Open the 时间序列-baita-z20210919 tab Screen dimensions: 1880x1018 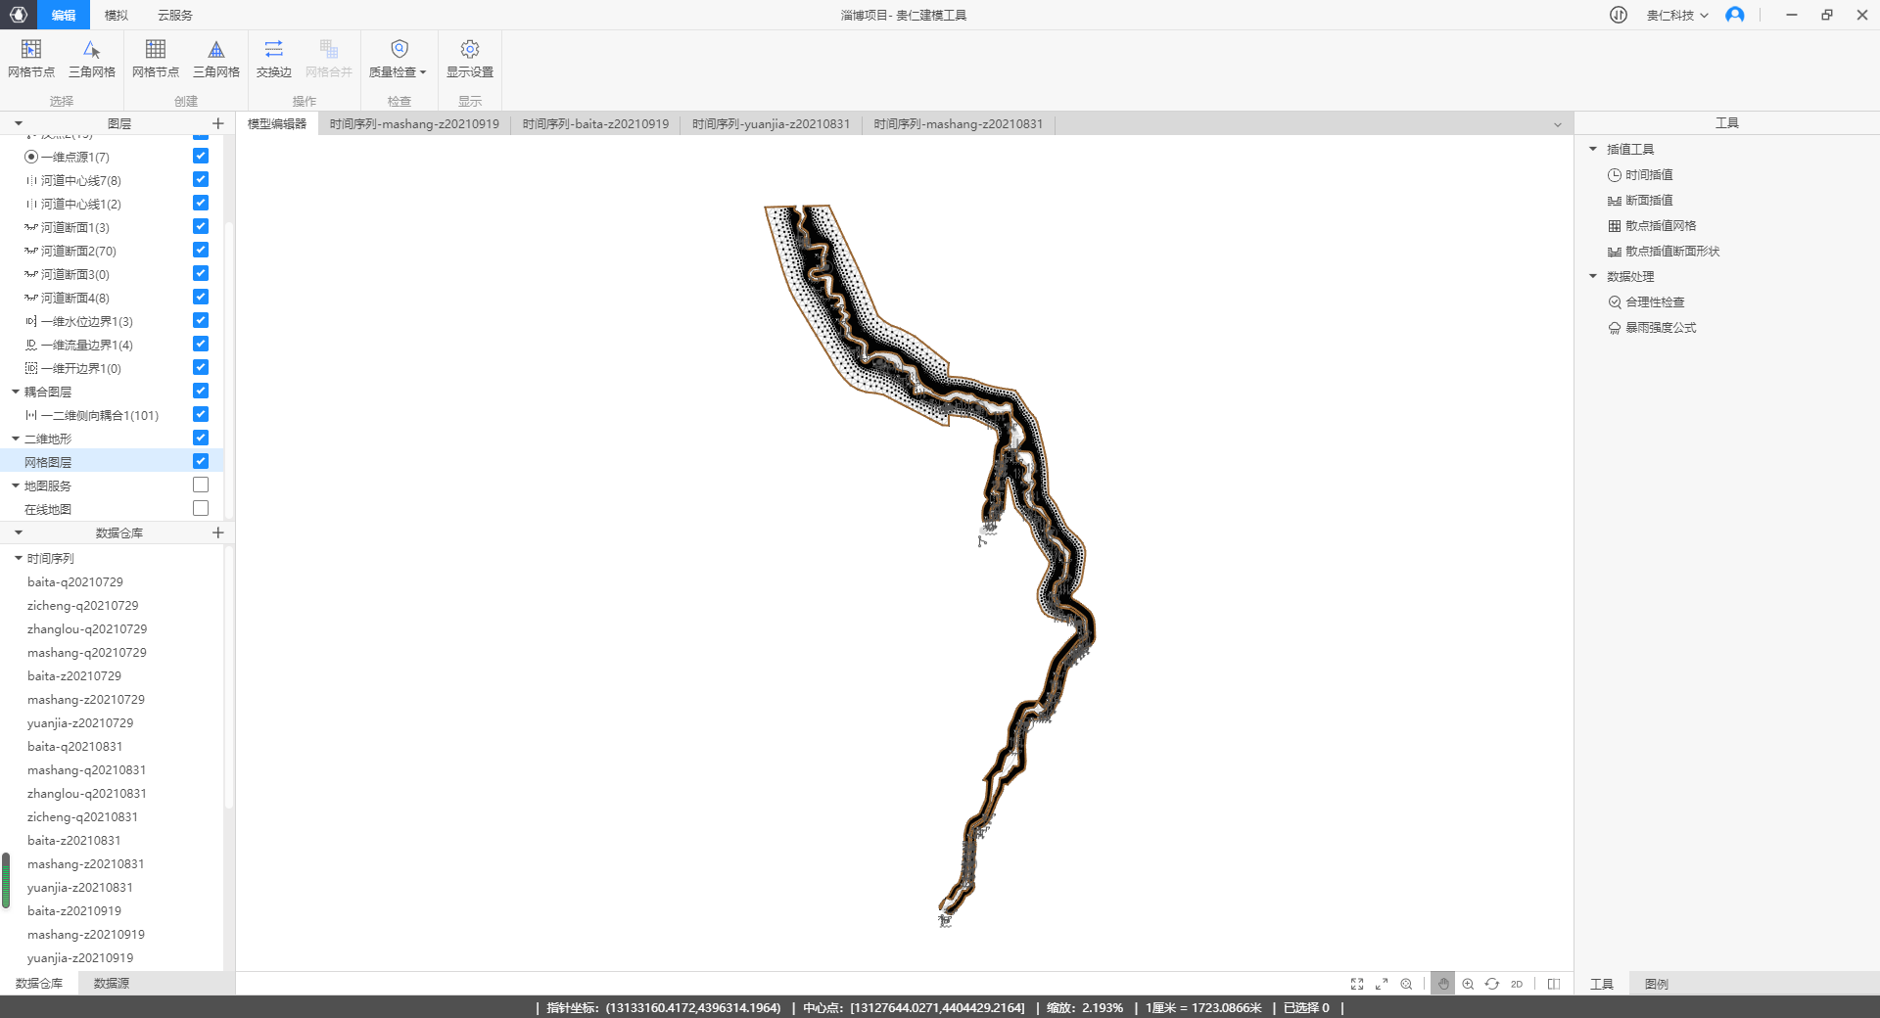click(595, 124)
